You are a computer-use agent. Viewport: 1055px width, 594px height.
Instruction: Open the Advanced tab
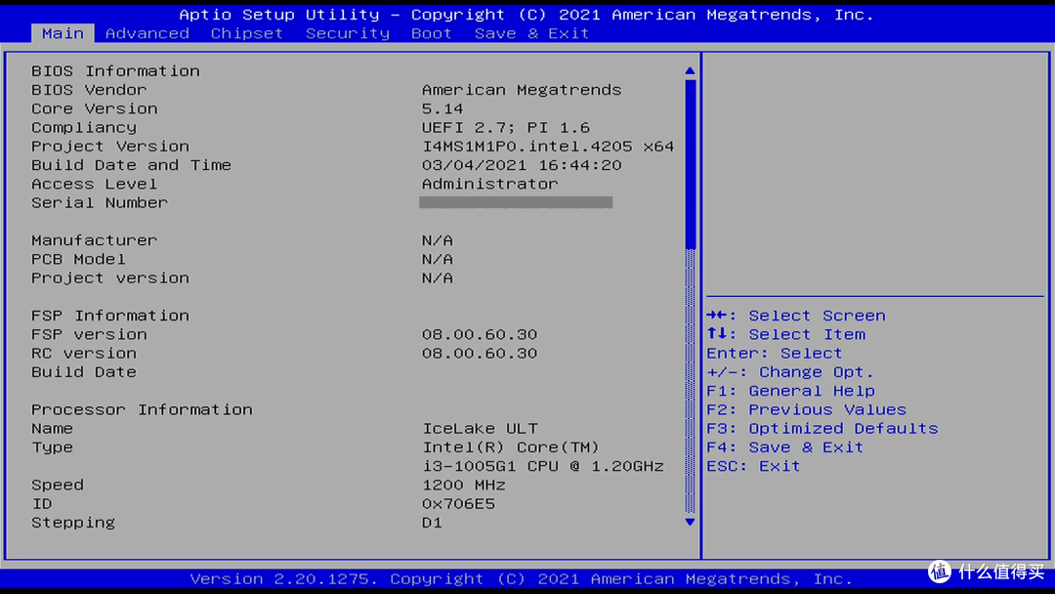click(147, 33)
